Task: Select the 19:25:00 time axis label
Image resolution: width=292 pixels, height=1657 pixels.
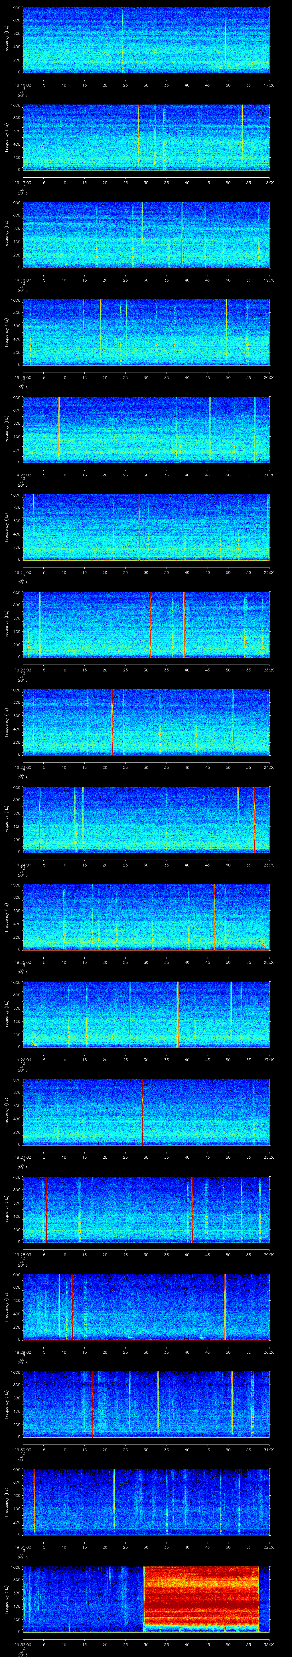Action: [23, 962]
